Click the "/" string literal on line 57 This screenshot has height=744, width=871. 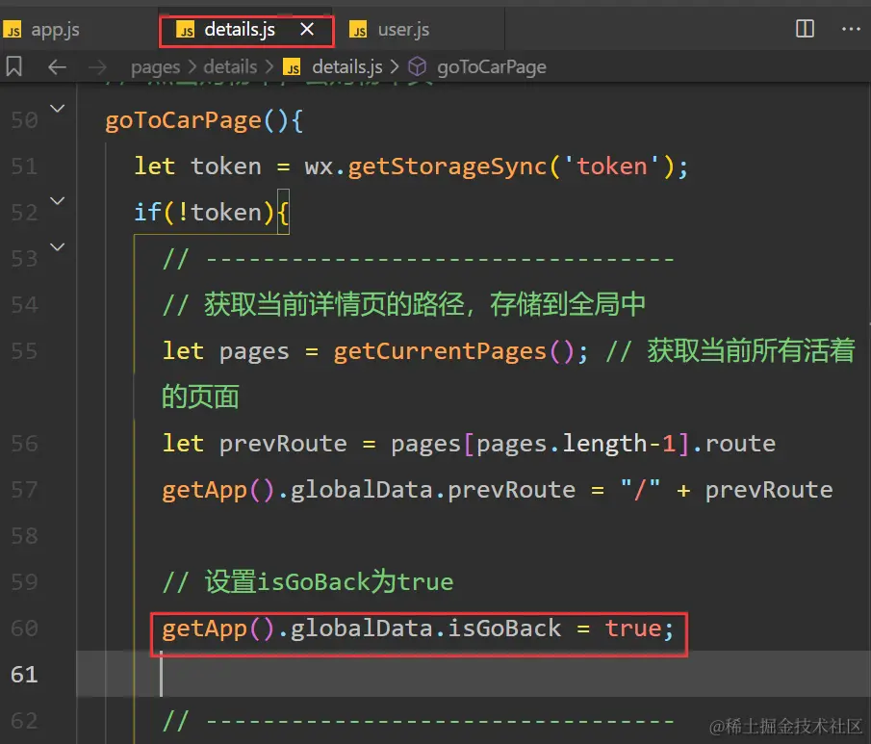(640, 490)
